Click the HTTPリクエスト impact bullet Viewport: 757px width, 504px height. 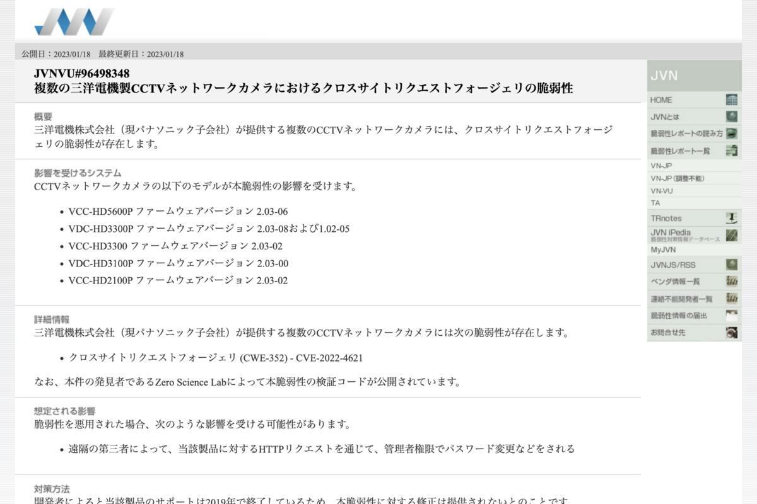(x=322, y=449)
